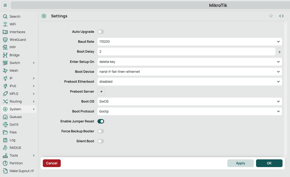Open the Boot Protocol dropdown
Viewport: 290px width, 177px height.
tap(189, 111)
